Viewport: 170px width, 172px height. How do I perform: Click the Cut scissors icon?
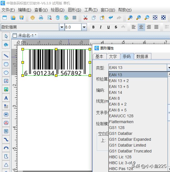point(86,18)
